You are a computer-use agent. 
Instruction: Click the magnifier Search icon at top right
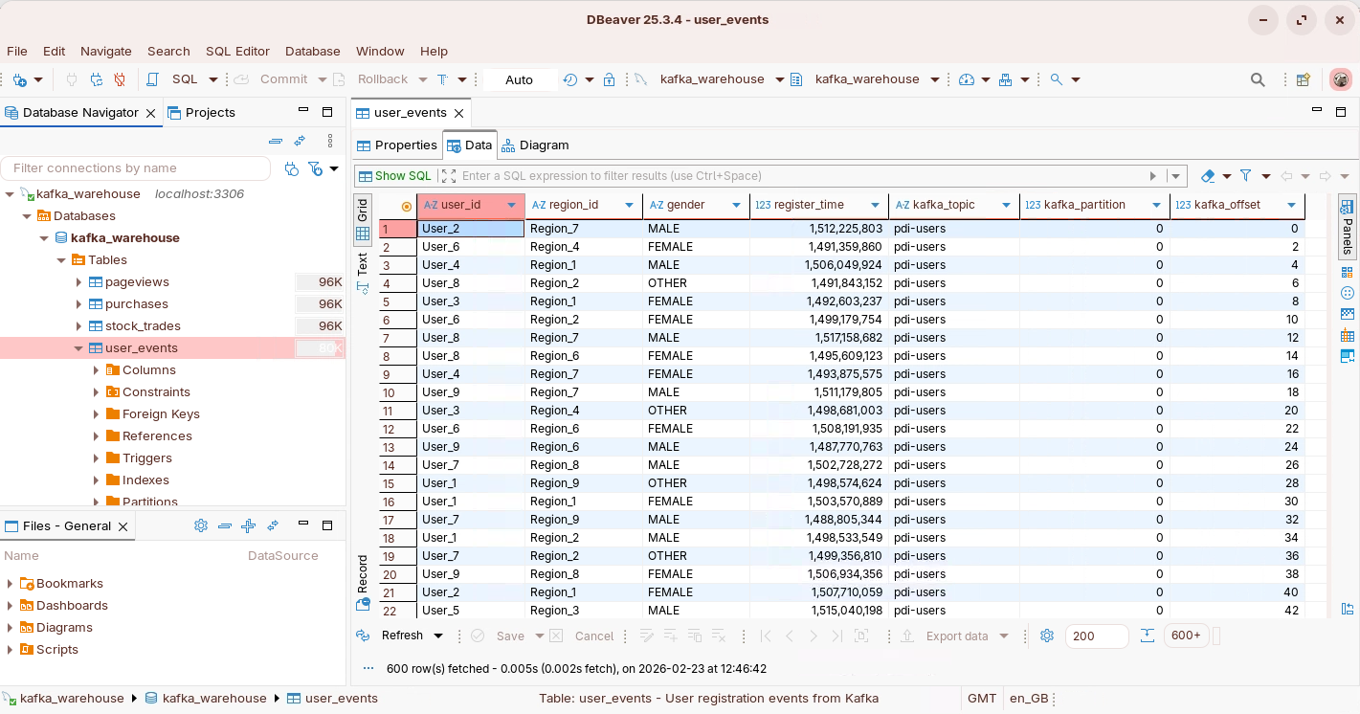coord(1259,79)
